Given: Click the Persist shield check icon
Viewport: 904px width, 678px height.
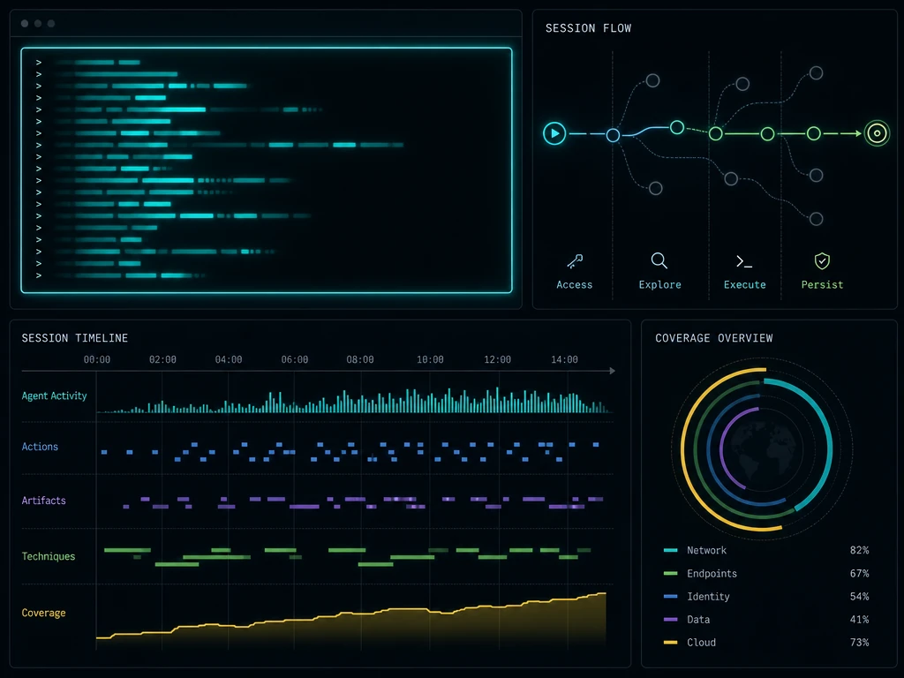Looking at the screenshot, I should click(822, 261).
